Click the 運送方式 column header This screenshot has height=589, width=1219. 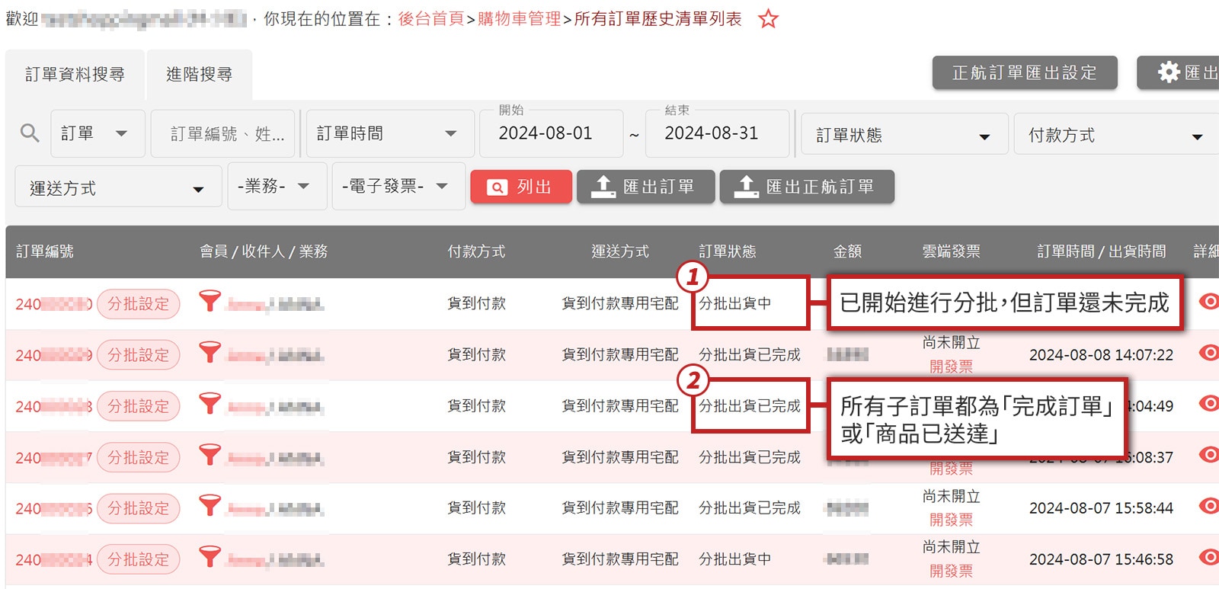tap(620, 251)
